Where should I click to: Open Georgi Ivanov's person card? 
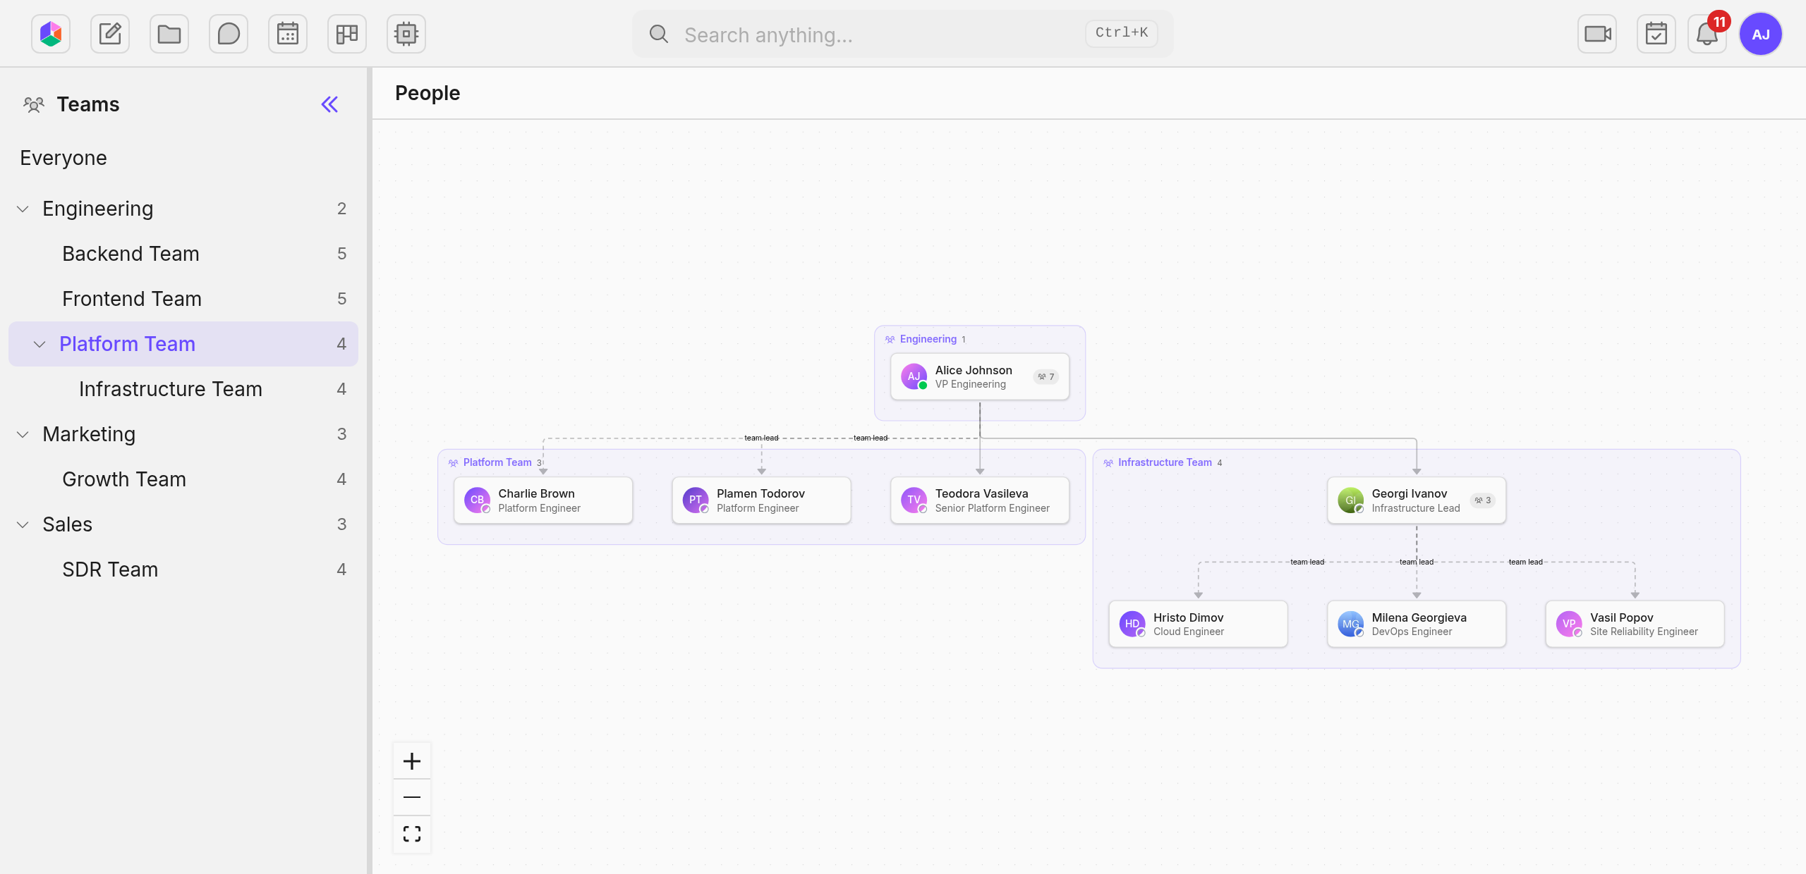point(1417,500)
